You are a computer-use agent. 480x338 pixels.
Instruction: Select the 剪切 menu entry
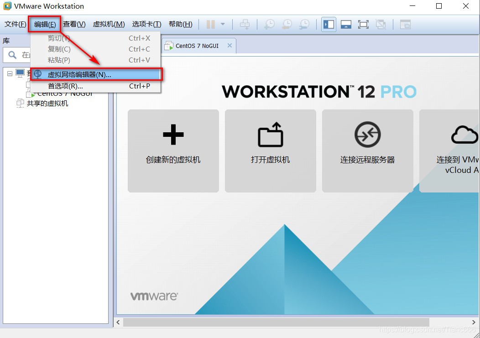[95, 38]
